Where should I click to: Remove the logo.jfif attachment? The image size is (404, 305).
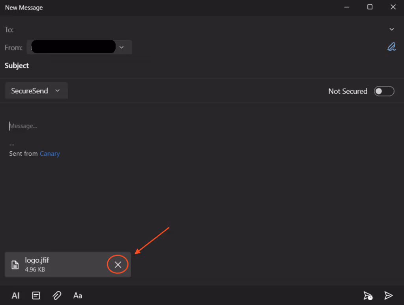coord(118,264)
